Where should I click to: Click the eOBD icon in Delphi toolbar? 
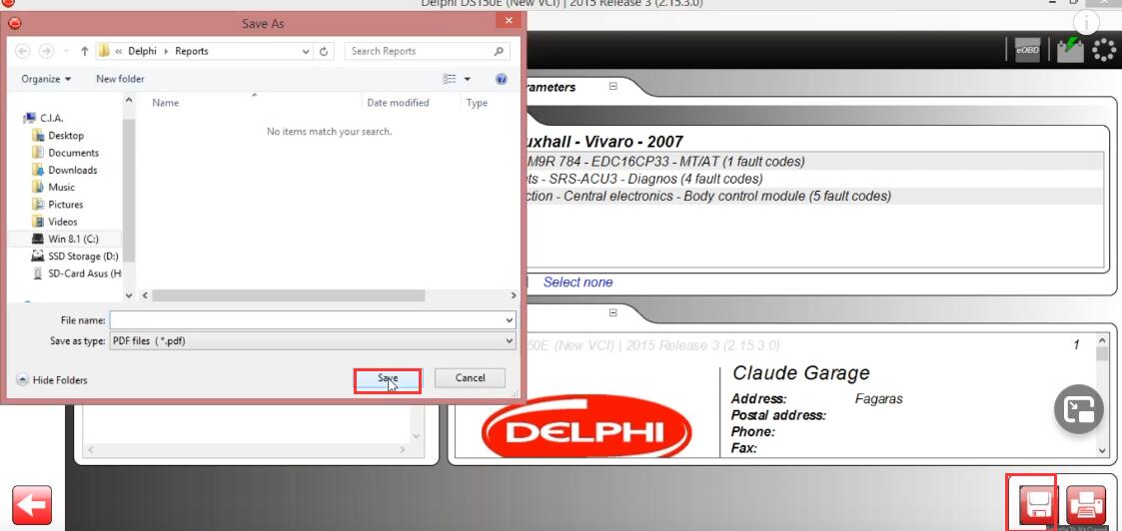click(1027, 50)
